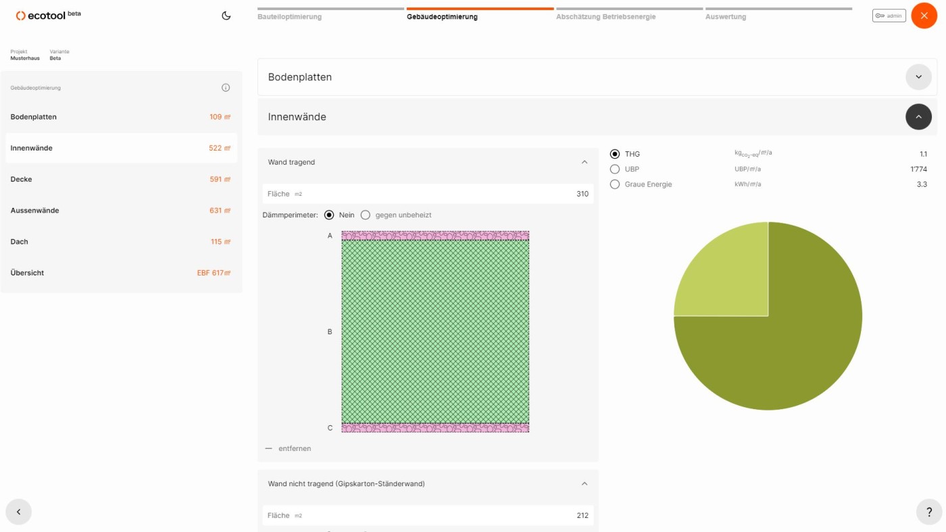Collapse the 'Wand tragend' panel
Viewport: 946px width, 532px height.
coord(584,162)
